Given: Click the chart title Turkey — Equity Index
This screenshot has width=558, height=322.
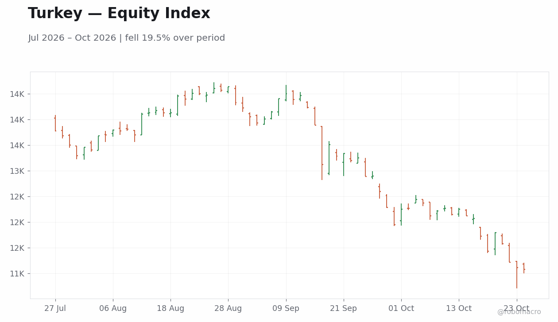Looking at the screenshot, I should pos(119,14).
